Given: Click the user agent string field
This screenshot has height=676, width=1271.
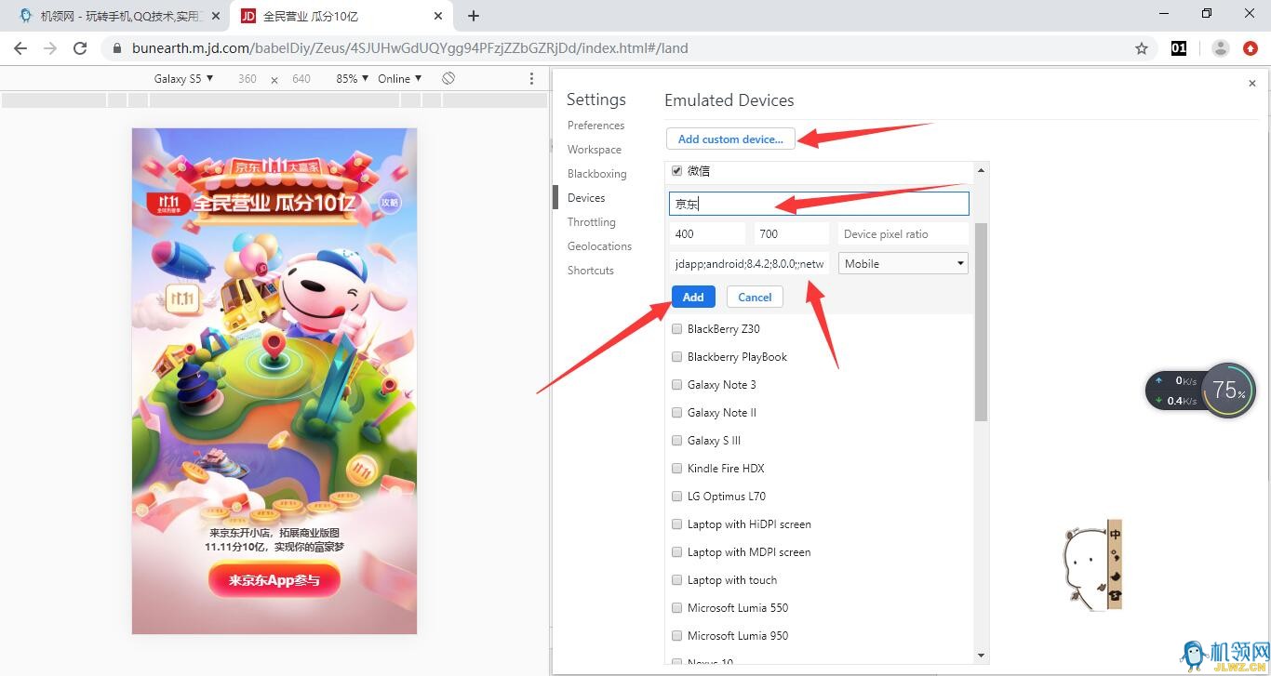Looking at the screenshot, I should (749, 264).
